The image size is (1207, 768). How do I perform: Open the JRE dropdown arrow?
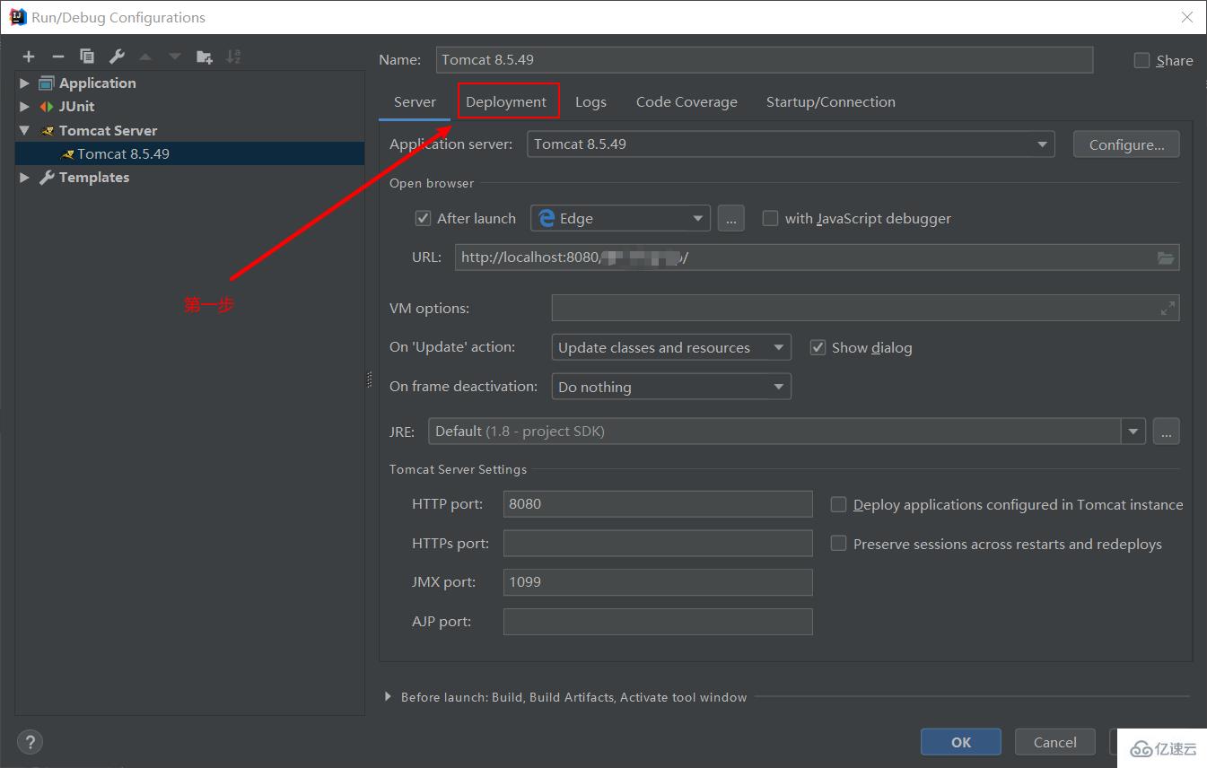coord(1133,432)
